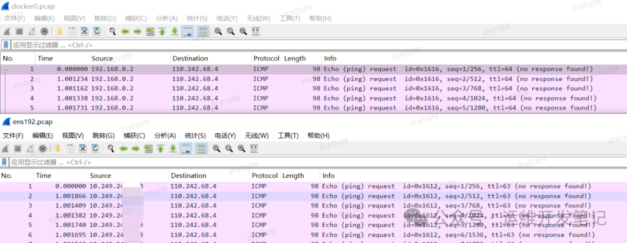
Task: Click zoom in icon in docker0.pcap toolbar
Action: [218, 31]
